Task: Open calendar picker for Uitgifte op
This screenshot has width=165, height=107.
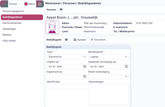Action: [85, 66]
